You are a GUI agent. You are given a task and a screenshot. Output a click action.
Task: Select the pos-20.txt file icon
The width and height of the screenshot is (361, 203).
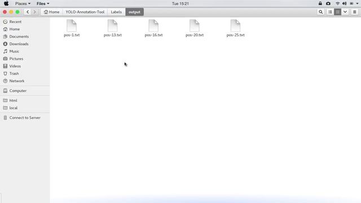point(195,25)
